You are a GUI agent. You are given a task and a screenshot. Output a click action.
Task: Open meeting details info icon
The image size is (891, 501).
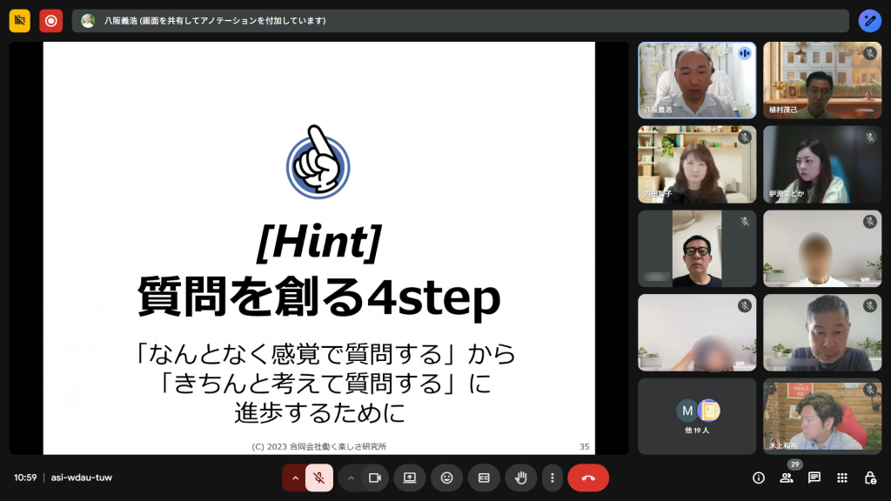point(758,478)
